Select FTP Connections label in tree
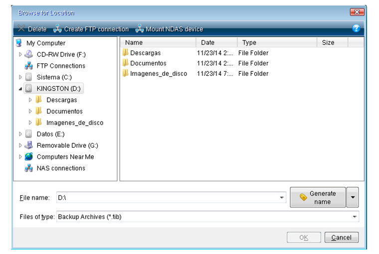The image size is (379, 254). [61, 66]
